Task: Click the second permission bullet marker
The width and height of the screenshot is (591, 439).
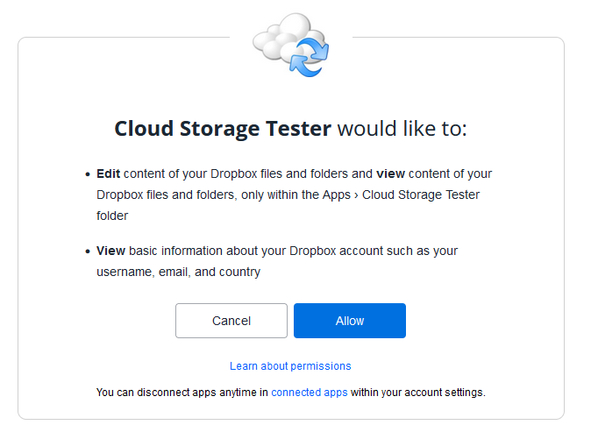Action: (88, 251)
